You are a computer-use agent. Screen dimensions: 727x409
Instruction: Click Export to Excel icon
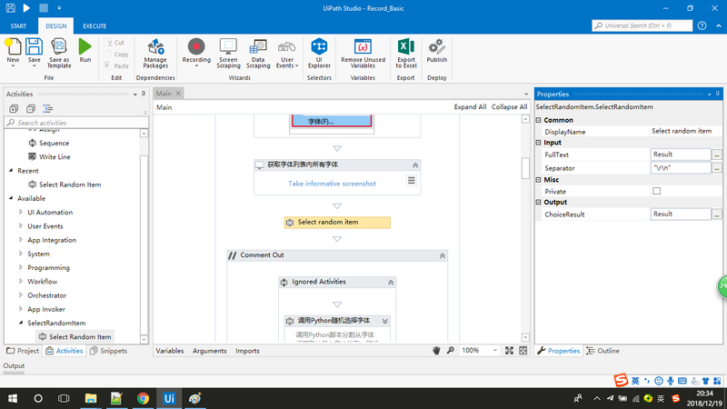405,47
